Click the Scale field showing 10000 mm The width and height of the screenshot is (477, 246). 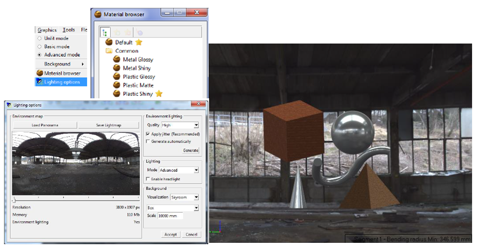coord(170,215)
